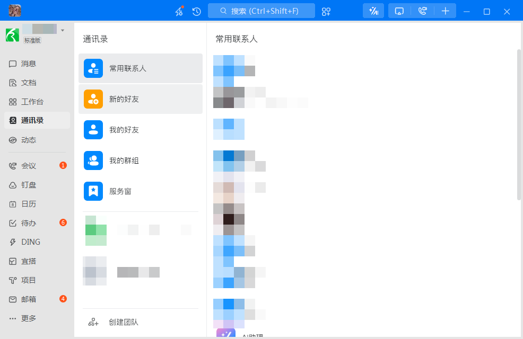Viewport: 523px width, 339px height.
Task: Start a call using the phone icon
Action: (422, 11)
